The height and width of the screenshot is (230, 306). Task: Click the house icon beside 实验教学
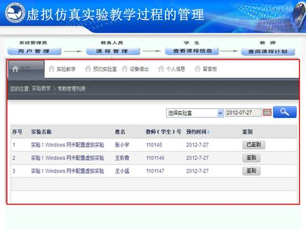click(51, 69)
